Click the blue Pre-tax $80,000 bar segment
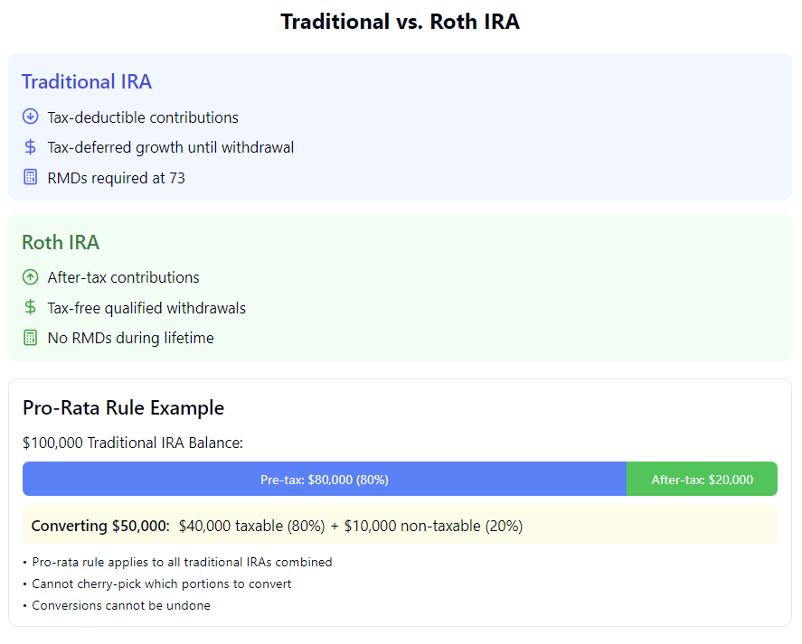The image size is (802, 644). pos(325,480)
